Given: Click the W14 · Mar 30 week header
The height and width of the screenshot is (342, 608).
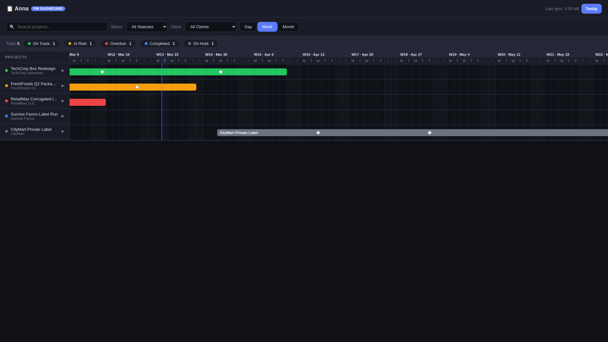Looking at the screenshot, I should tap(228, 54).
